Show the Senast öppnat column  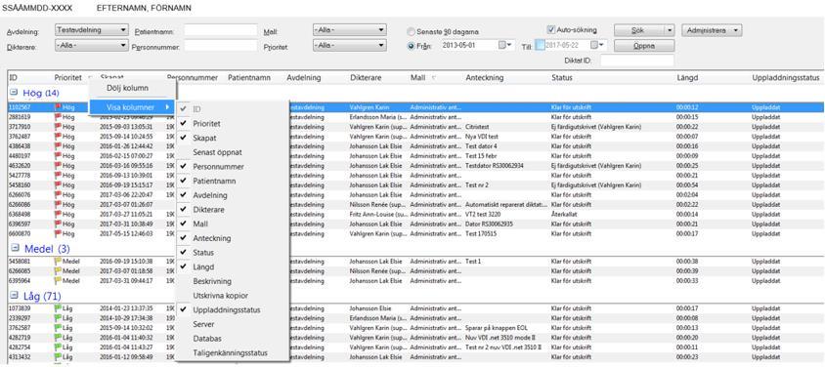coord(217,151)
